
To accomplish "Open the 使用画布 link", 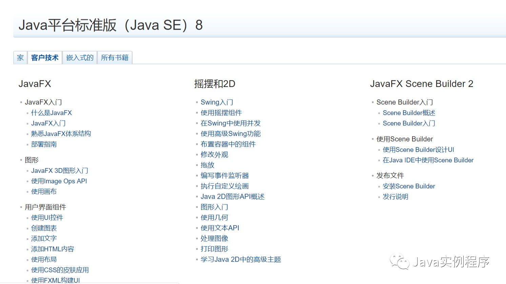I will click(x=44, y=192).
